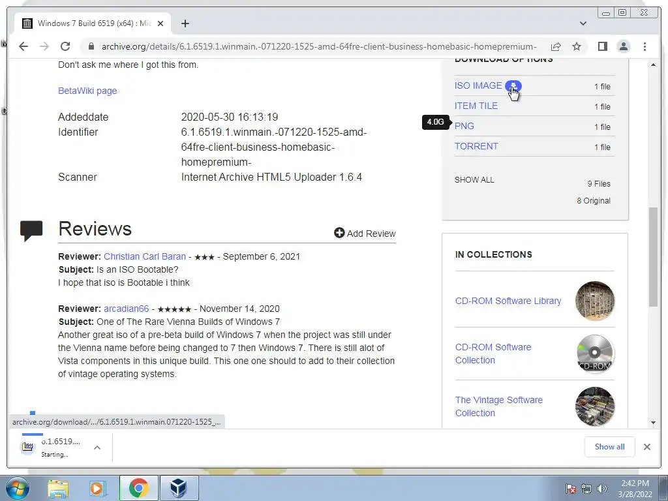Click the browser Forward arrow
Screen dimensions: 668x501
click(44, 46)
